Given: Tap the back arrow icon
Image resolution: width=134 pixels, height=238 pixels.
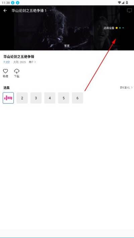Looking at the screenshot, I should point(5,10).
